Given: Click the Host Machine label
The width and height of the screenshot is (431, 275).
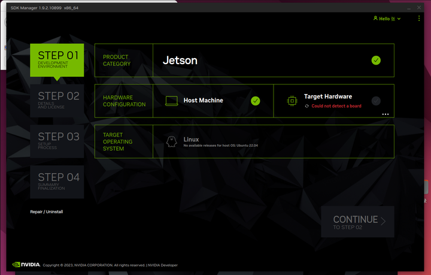Looking at the screenshot, I should 203,101.
